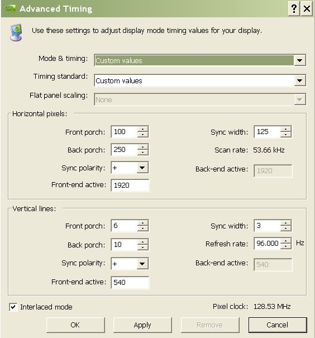Click the NVIDIA logo in title bar
The height and width of the screenshot is (338, 315).
pos(10,8)
